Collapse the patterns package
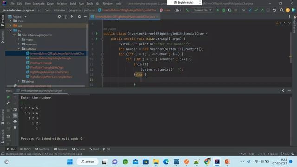 click(19, 49)
